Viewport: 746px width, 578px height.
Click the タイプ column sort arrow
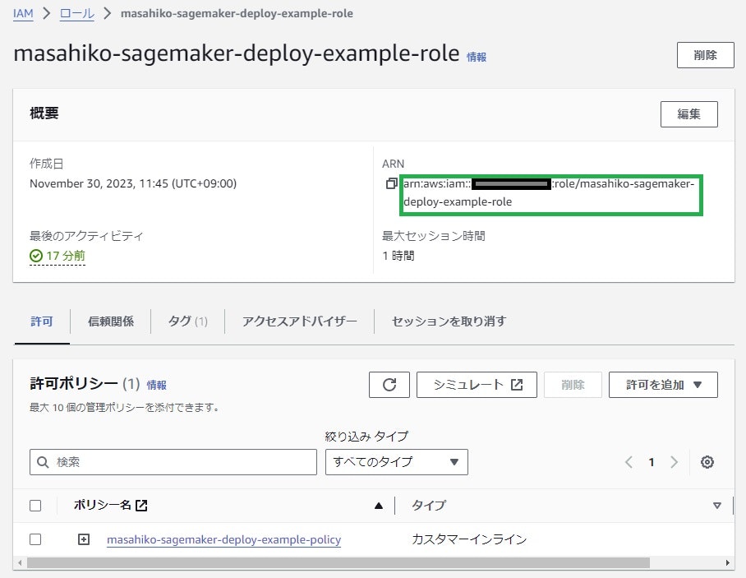click(716, 506)
